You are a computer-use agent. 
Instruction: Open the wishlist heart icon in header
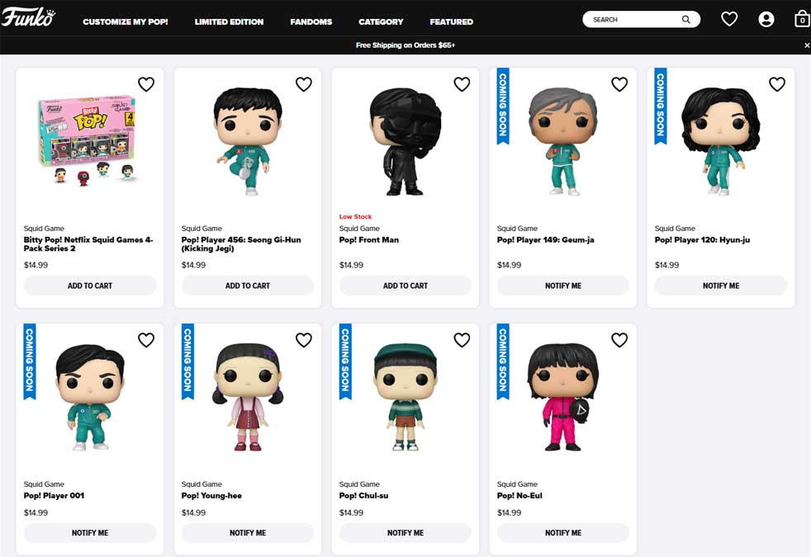728,19
